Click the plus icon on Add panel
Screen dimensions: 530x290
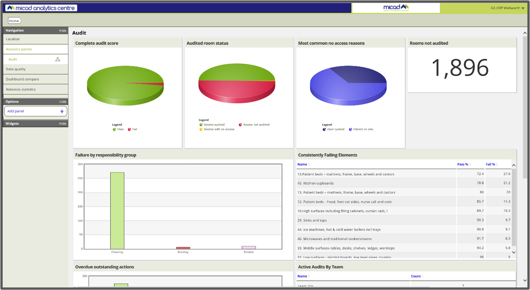coord(62,111)
